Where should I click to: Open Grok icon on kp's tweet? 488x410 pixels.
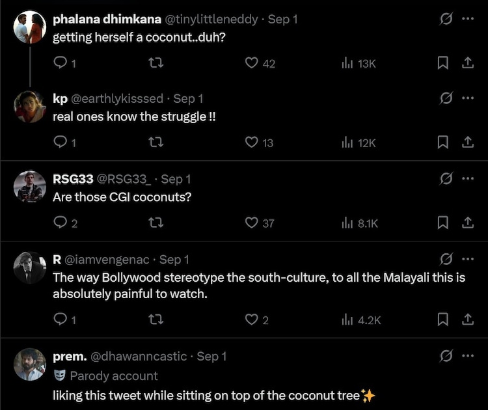tap(446, 98)
